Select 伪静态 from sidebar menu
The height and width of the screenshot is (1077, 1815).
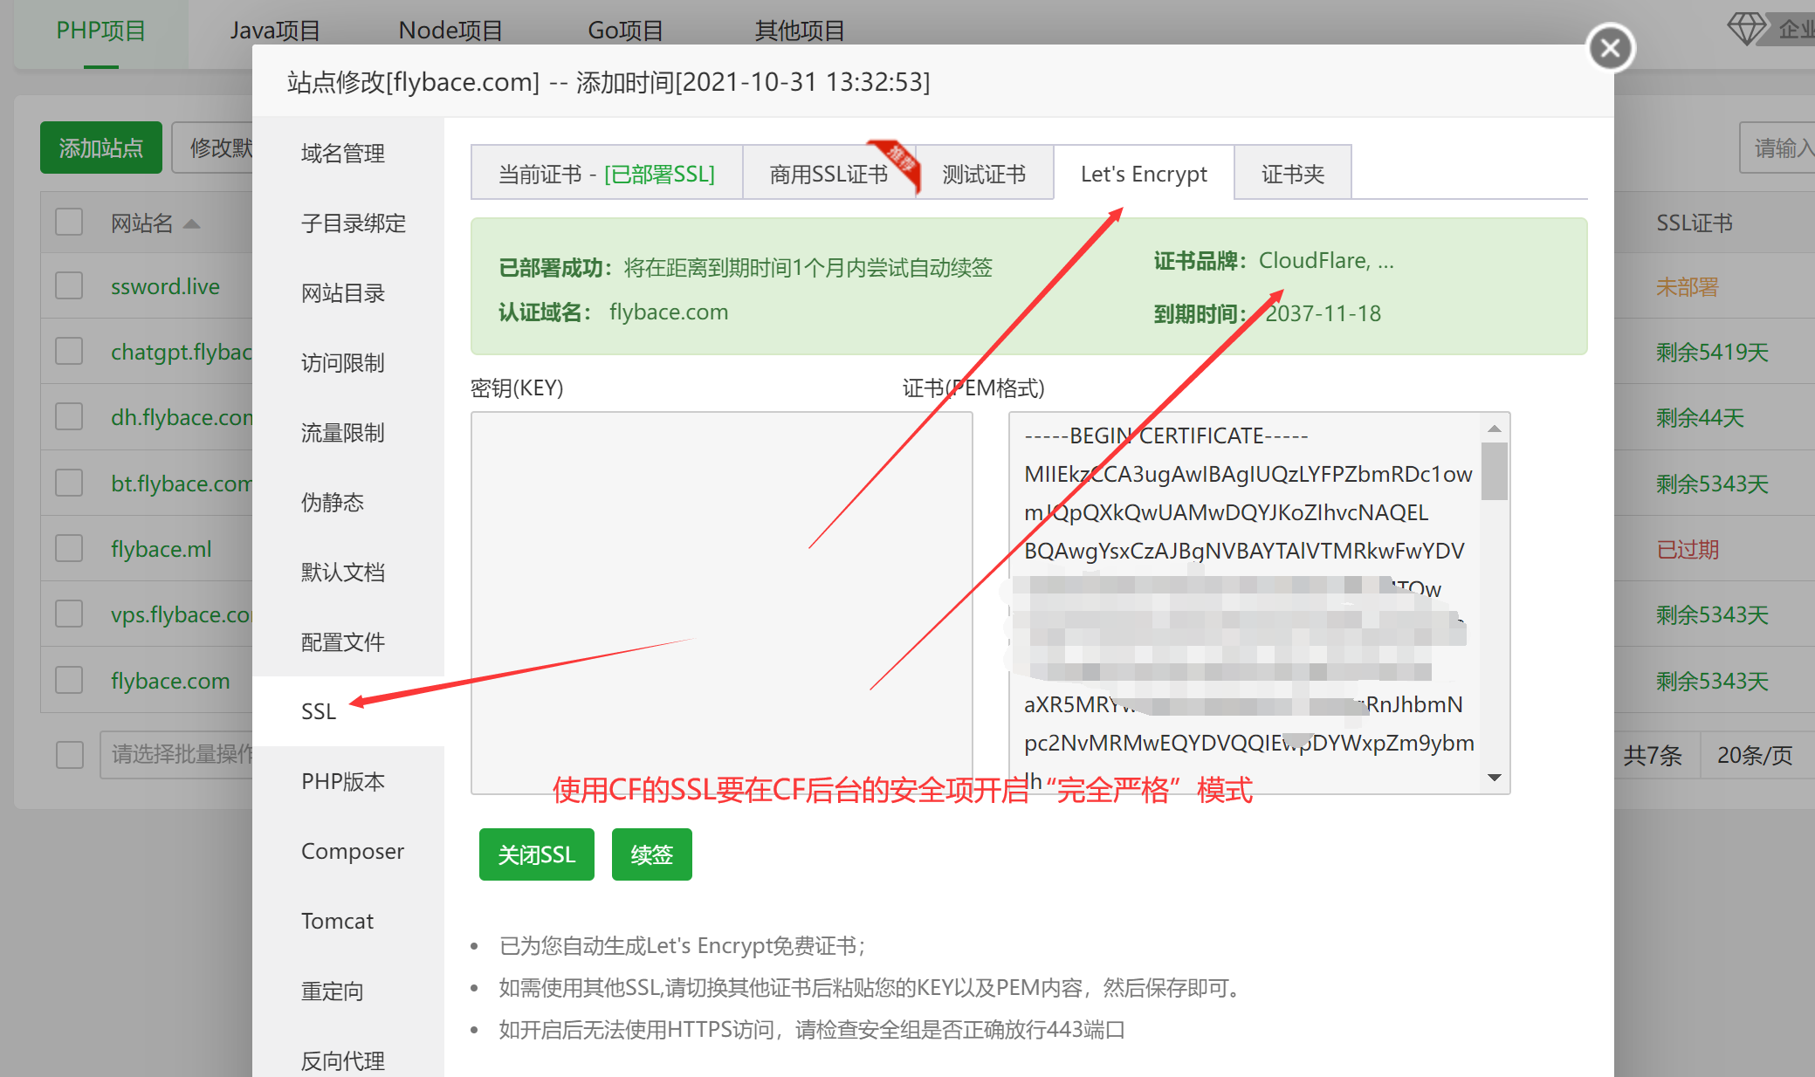click(x=333, y=502)
